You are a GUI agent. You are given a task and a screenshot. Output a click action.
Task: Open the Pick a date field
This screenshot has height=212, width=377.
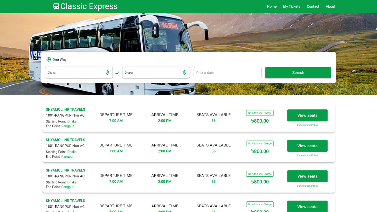(227, 72)
